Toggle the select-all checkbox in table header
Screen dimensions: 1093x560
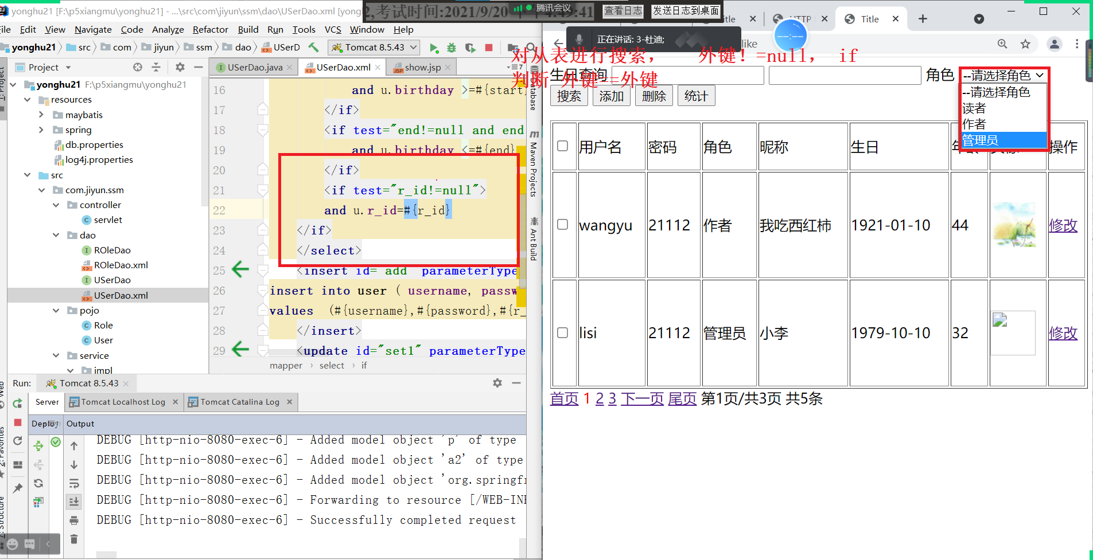pos(563,146)
